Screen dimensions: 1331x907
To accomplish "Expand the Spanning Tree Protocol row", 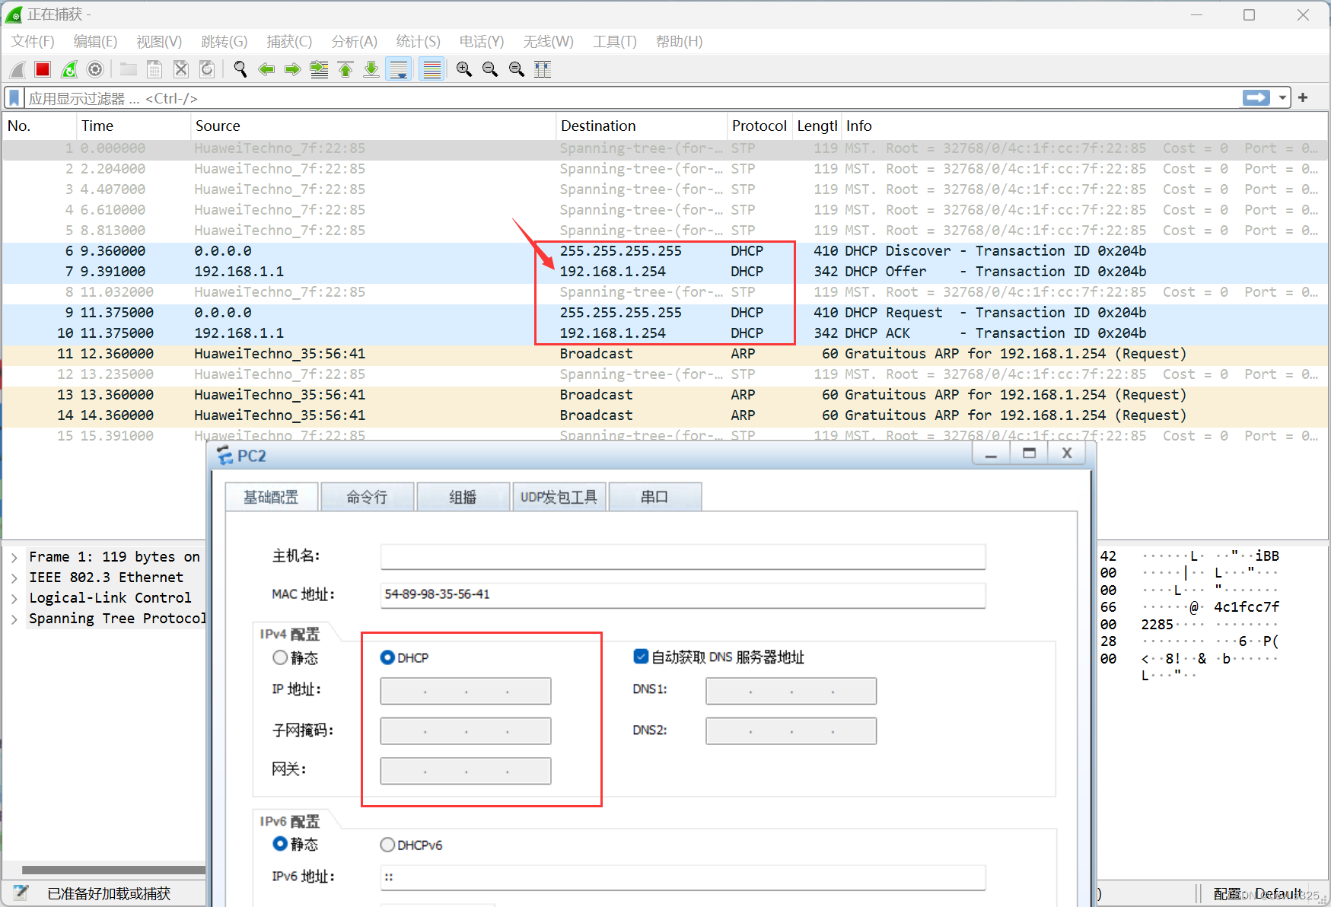I will pos(14,619).
